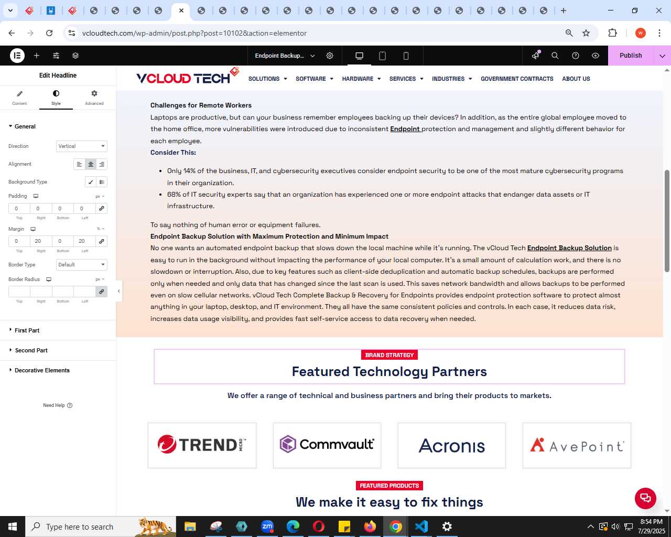Toggle linked padding values

tap(102, 208)
